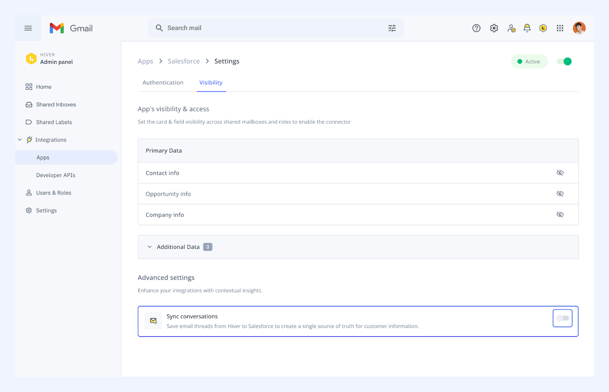Open the main hamburger menu
The image size is (609, 392).
tap(28, 28)
